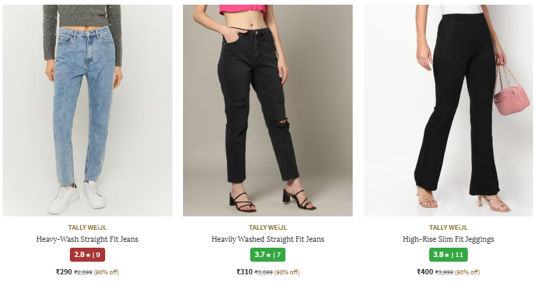Click the 90% off label beside ₹400
The image size is (537, 283).
467,272
